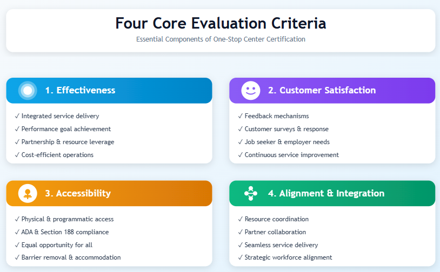Click the Effectiveness target circle icon
440x272 pixels.
point(28,90)
